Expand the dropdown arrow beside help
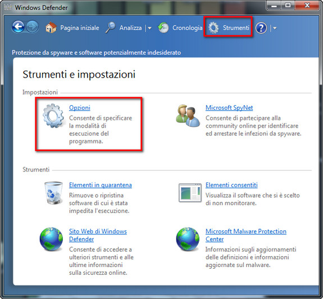This screenshot has width=323, height=299. click(275, 28)
